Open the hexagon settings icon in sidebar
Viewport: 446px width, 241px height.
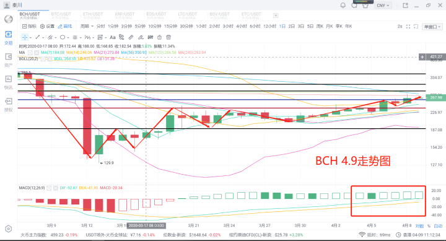tap(9, 229)
